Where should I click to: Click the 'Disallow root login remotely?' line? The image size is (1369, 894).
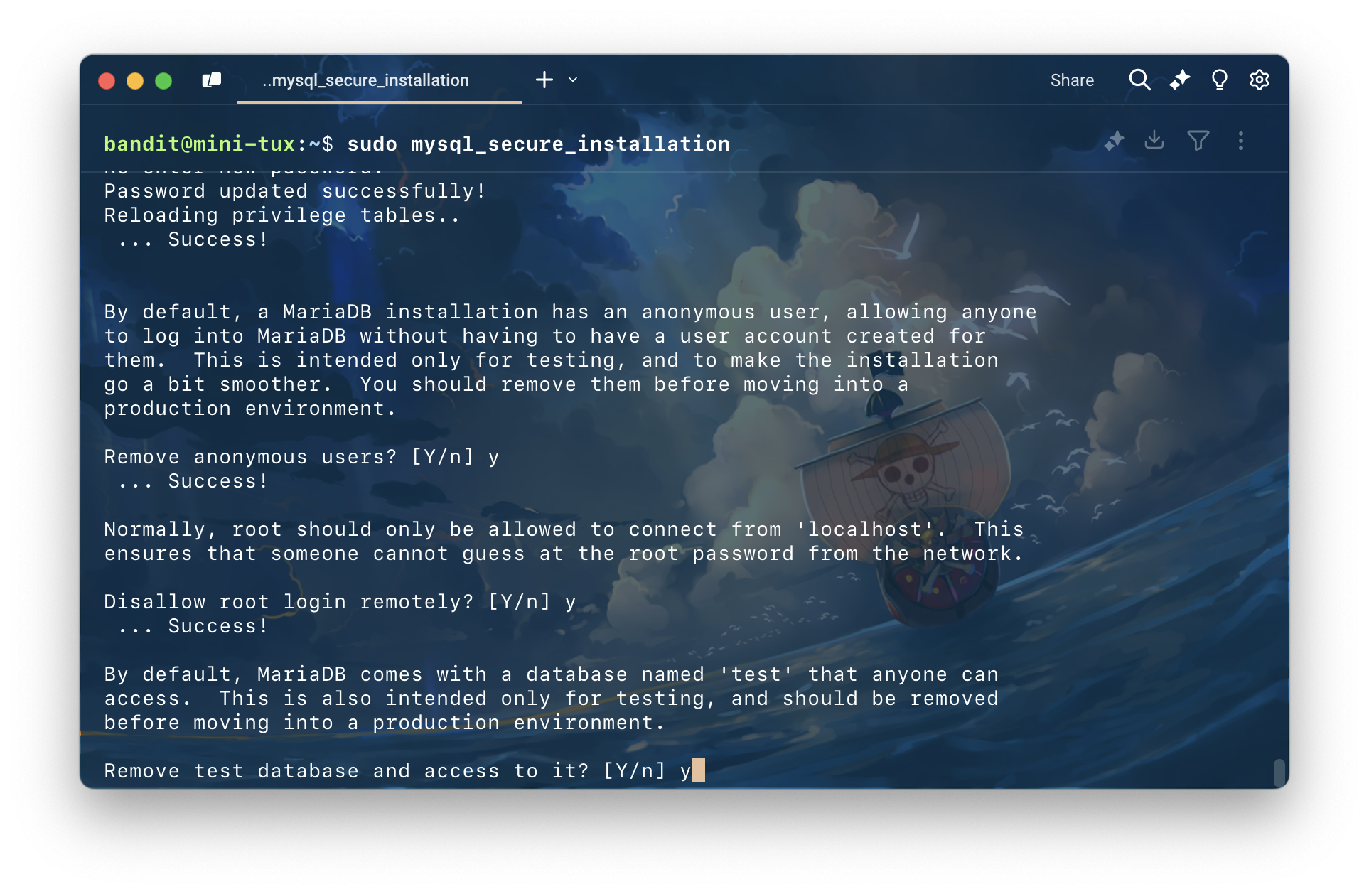coord(340,602)
